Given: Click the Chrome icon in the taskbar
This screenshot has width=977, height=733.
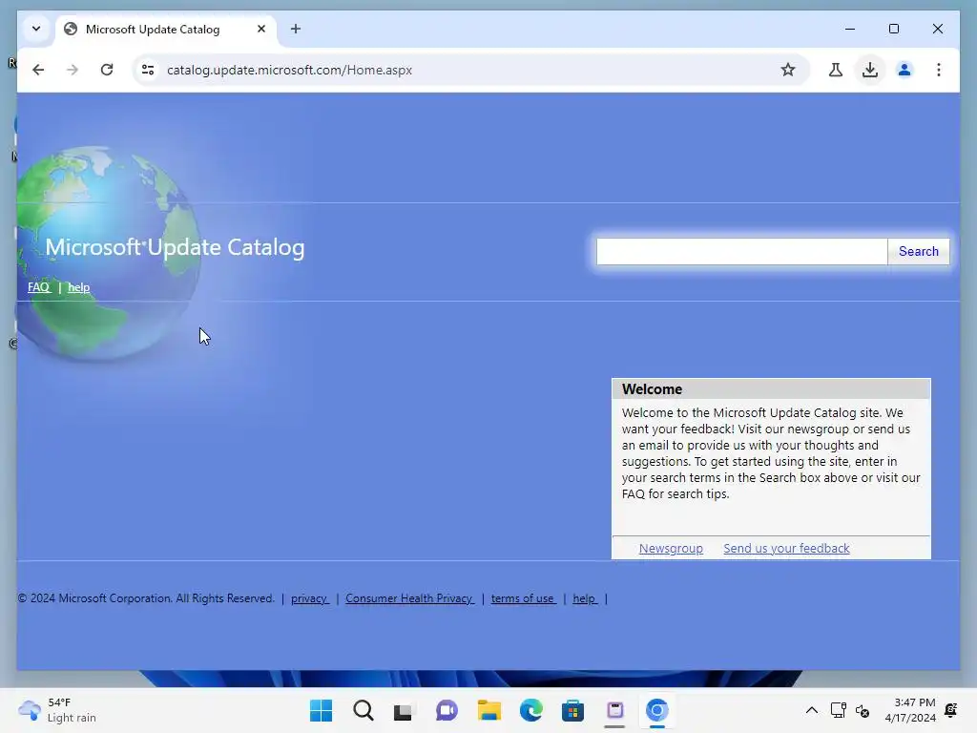Looking at the screenshot, I should point(656,710).
